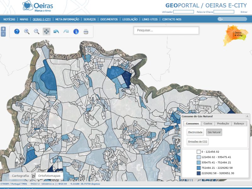252x189 pixels.
Task: Click the 751464.21 - 2229282.58 legend swatch
Action: point(199,168)
